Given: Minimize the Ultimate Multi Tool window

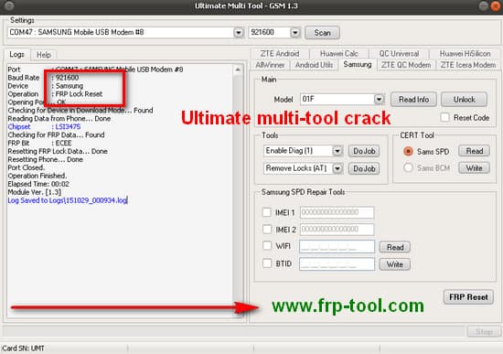Looking at the screenshot, I should [484, 6].
